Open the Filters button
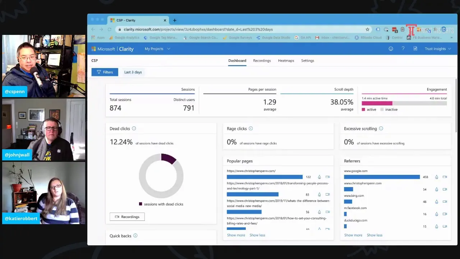 (x=105, y=72)
